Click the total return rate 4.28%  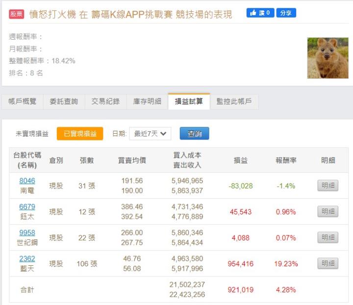point(286,290)
